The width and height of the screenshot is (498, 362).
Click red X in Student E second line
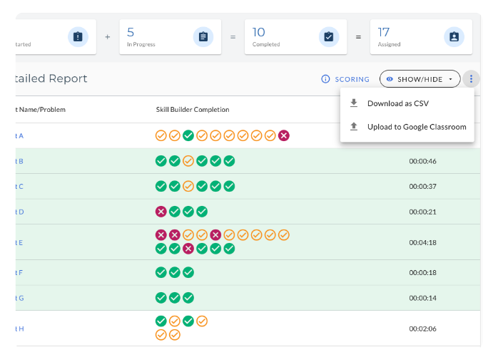[x=188, y=249]
